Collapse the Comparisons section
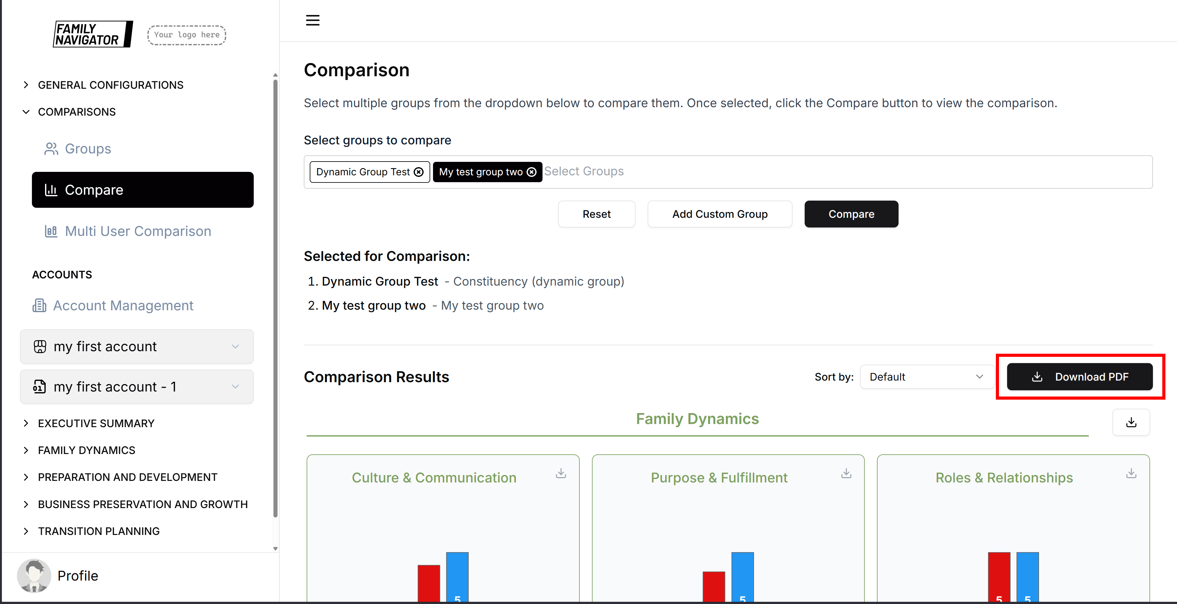This screenshot has width=1177, height=604. (76, 112)
